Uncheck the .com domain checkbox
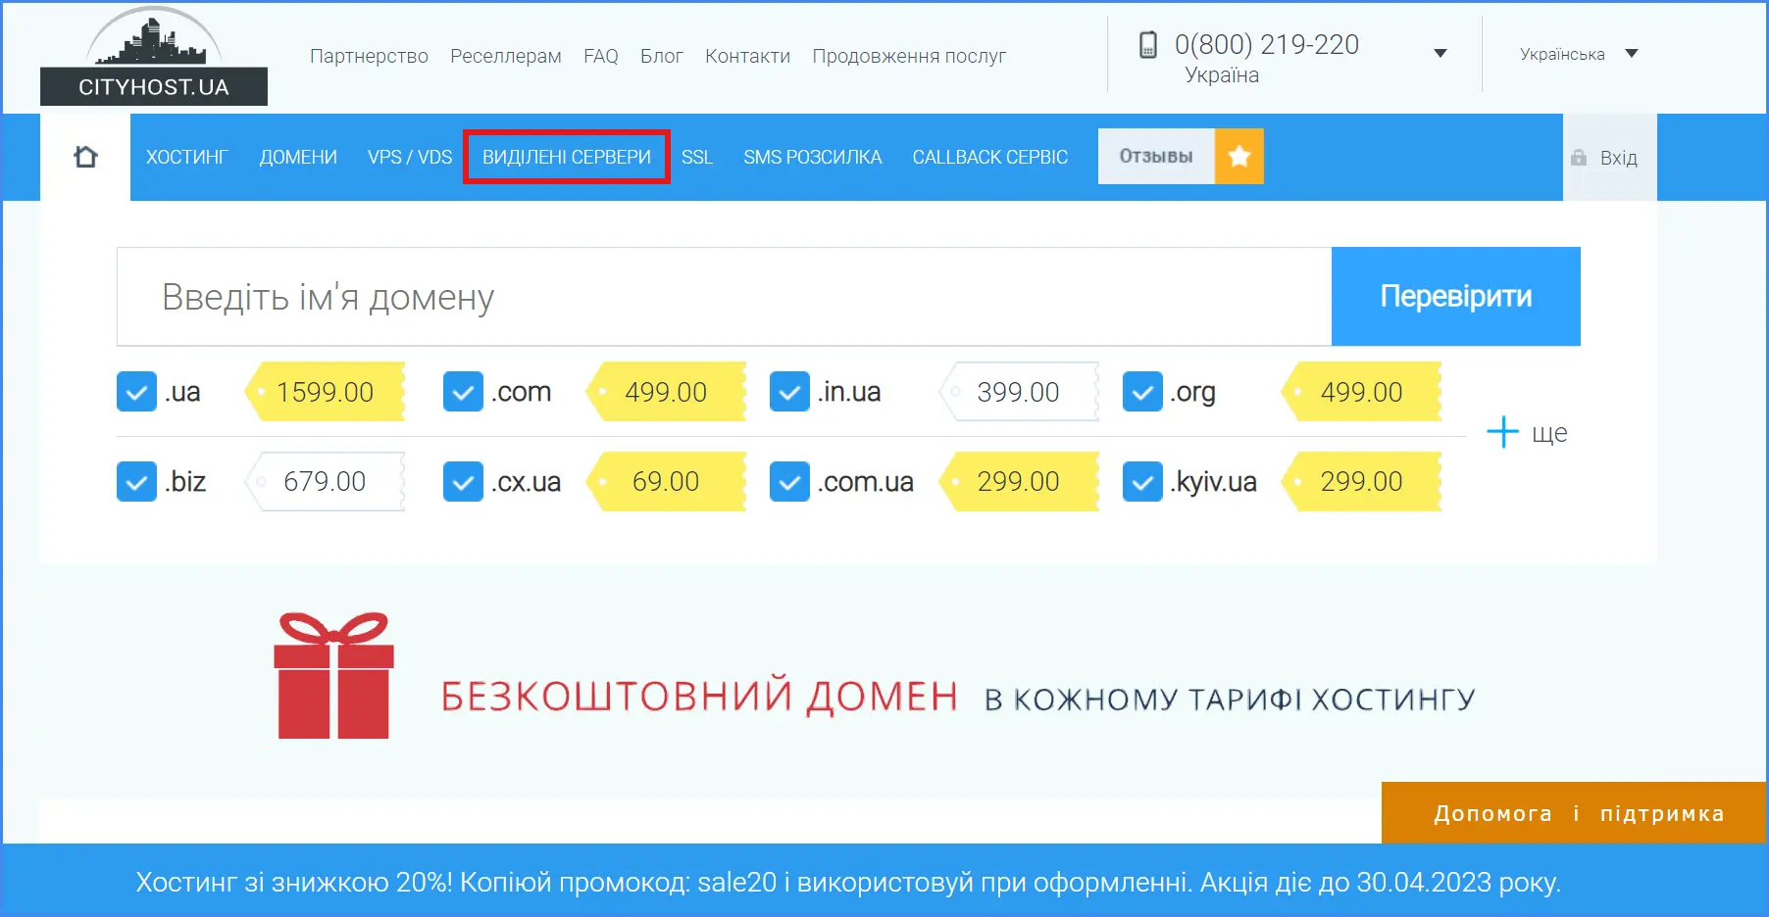Viewport: 1769px width, 917px height. (463, 392)
